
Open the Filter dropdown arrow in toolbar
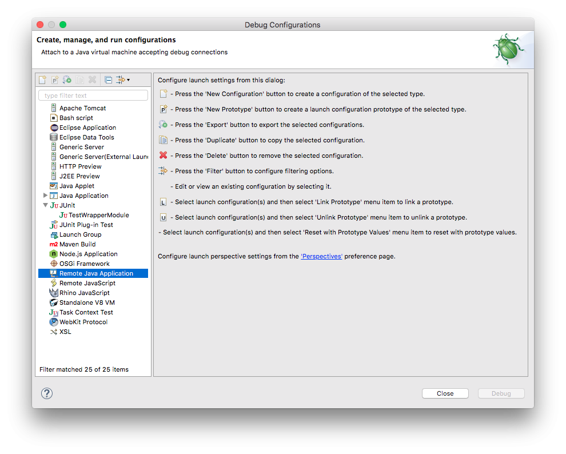[129, 80]
